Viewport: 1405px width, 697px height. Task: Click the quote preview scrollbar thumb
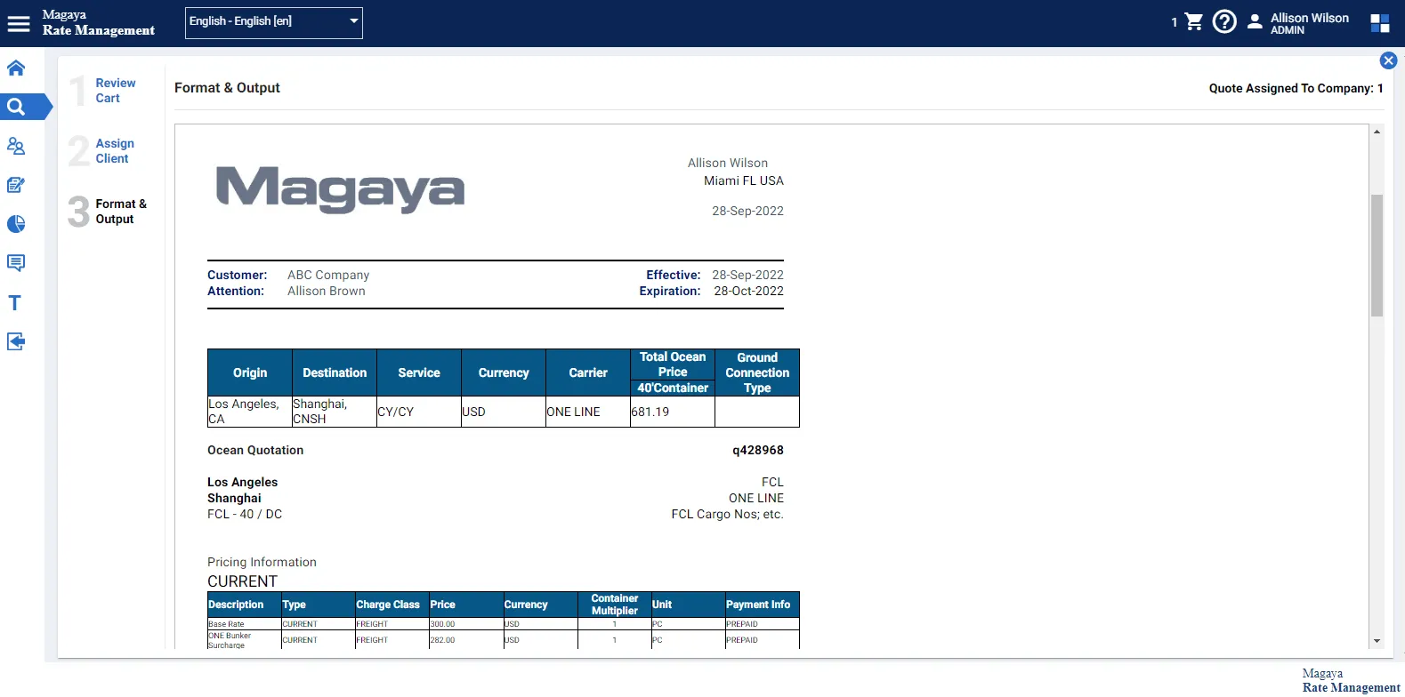[x=1377, y=255]
